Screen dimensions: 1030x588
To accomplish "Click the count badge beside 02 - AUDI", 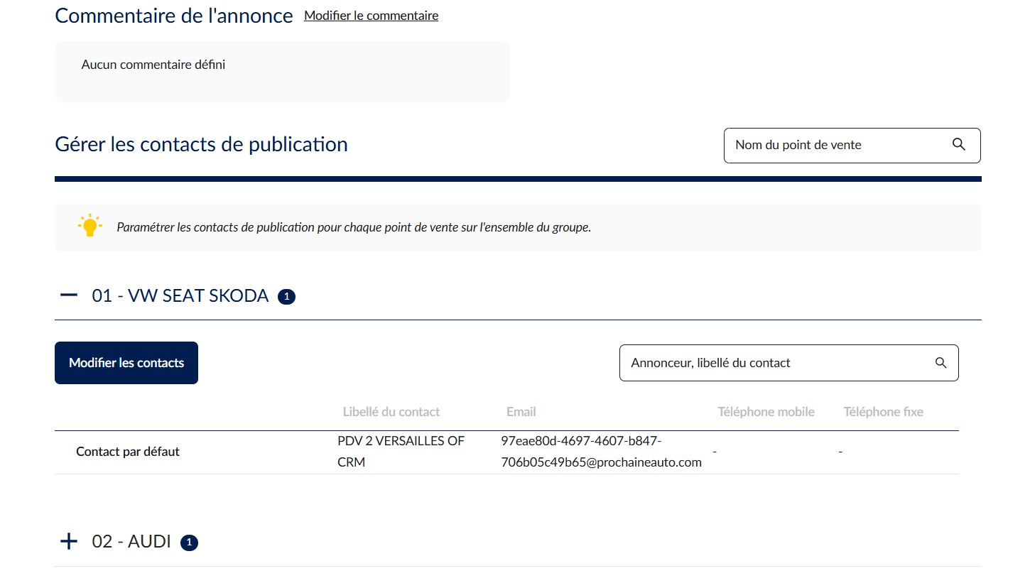I will 189,543.
